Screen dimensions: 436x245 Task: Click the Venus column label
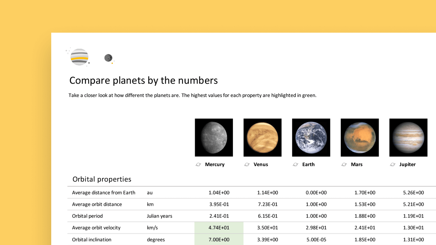261,164
